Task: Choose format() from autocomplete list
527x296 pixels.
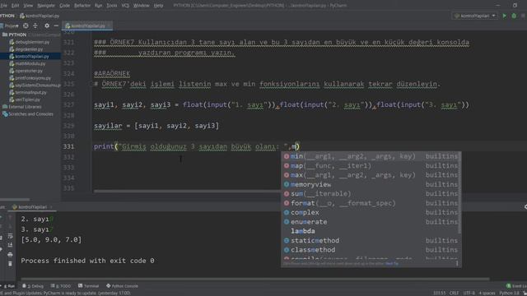Action: pyautogui.click(x=371, y=203)
